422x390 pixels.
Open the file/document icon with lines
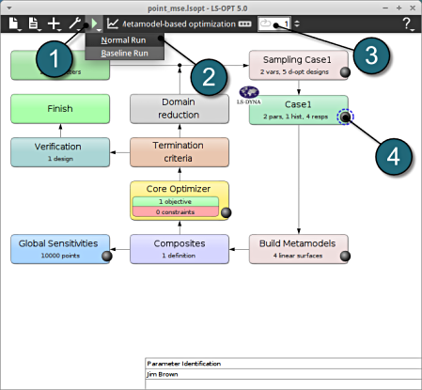pyautogui.click(x=33, y=23)
